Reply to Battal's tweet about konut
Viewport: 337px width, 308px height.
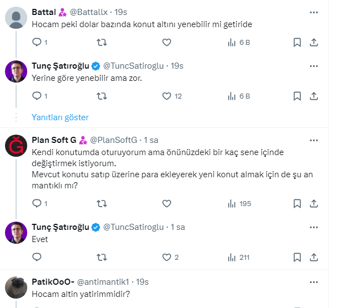(x=37, y=42)
